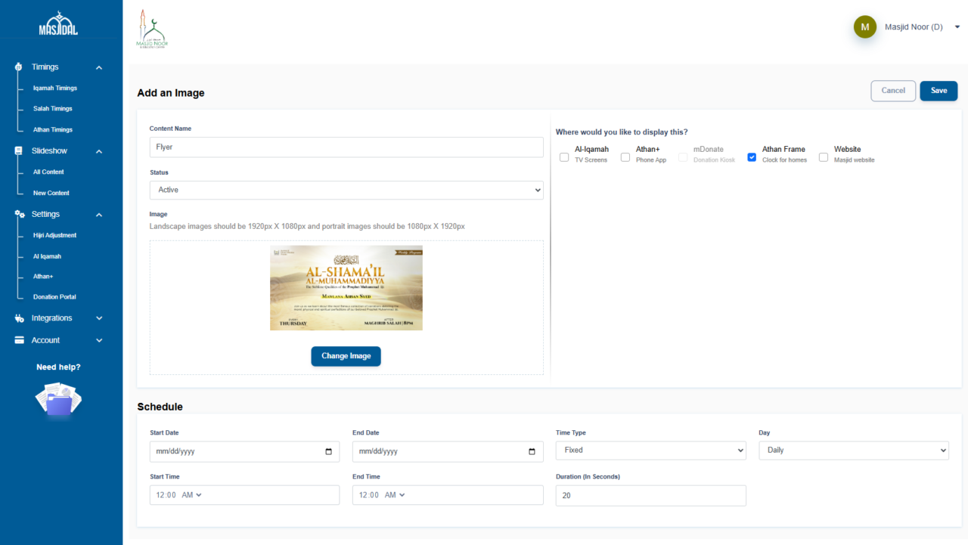Click the uploaded flyer image thumbnail

coord(346,288)
